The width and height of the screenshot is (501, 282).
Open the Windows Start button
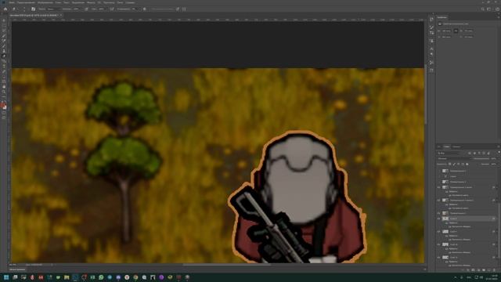click(6, 277)
